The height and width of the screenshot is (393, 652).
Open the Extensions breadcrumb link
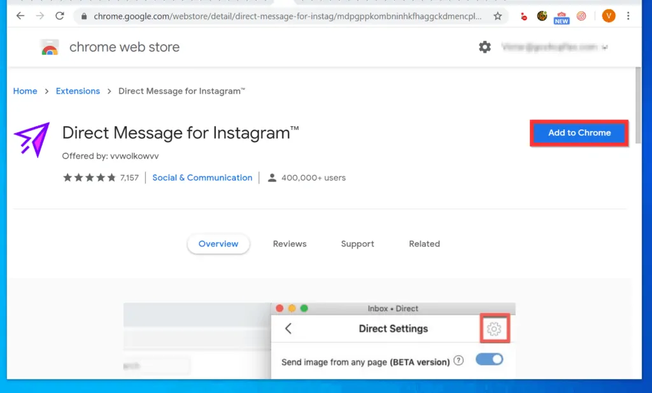(x=78, y=91)
